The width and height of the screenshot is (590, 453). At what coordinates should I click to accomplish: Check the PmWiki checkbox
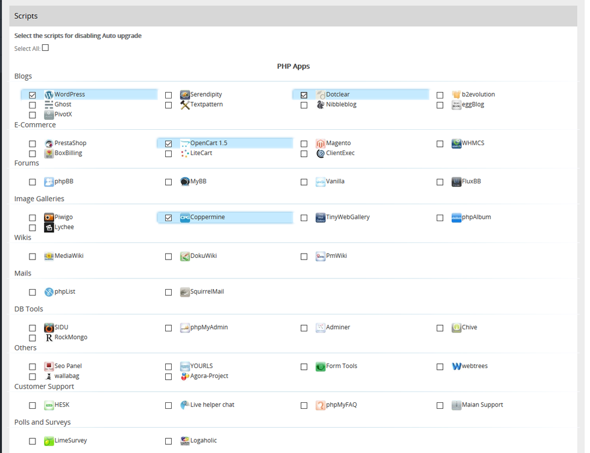[x=304, y=257]
